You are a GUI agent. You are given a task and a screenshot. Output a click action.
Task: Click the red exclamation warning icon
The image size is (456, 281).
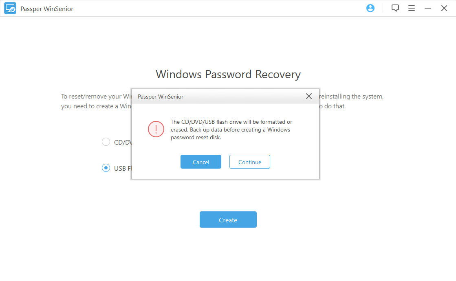(156, 130)
